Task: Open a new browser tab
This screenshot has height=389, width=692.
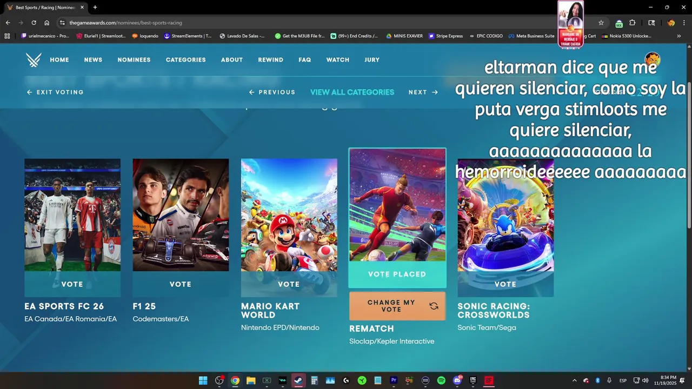Action: tap(95, 8)
